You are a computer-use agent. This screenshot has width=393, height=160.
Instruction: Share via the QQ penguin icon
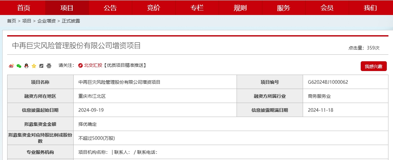pyautogui.click(x=26, y=66)
